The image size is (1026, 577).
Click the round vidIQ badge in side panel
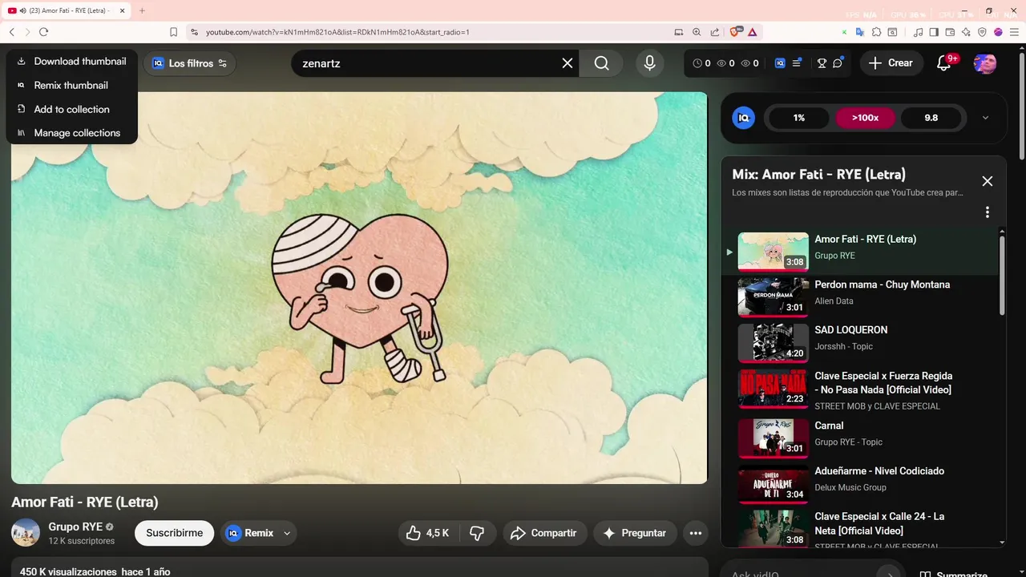coord(744,118)
